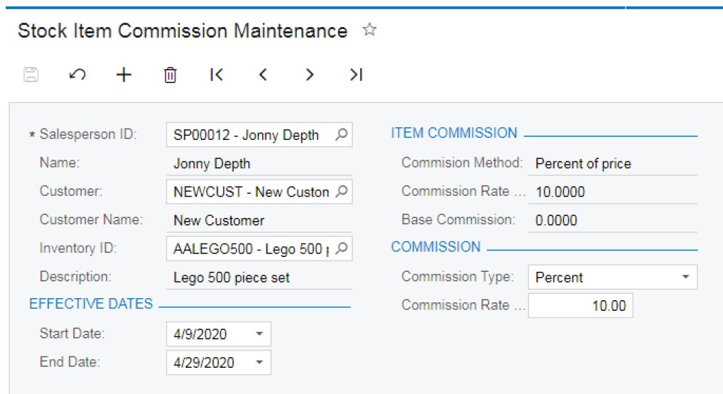This screenshot has height=394, width=723.
Task: Click the Lego 500 piece set description
Action: 232,278
